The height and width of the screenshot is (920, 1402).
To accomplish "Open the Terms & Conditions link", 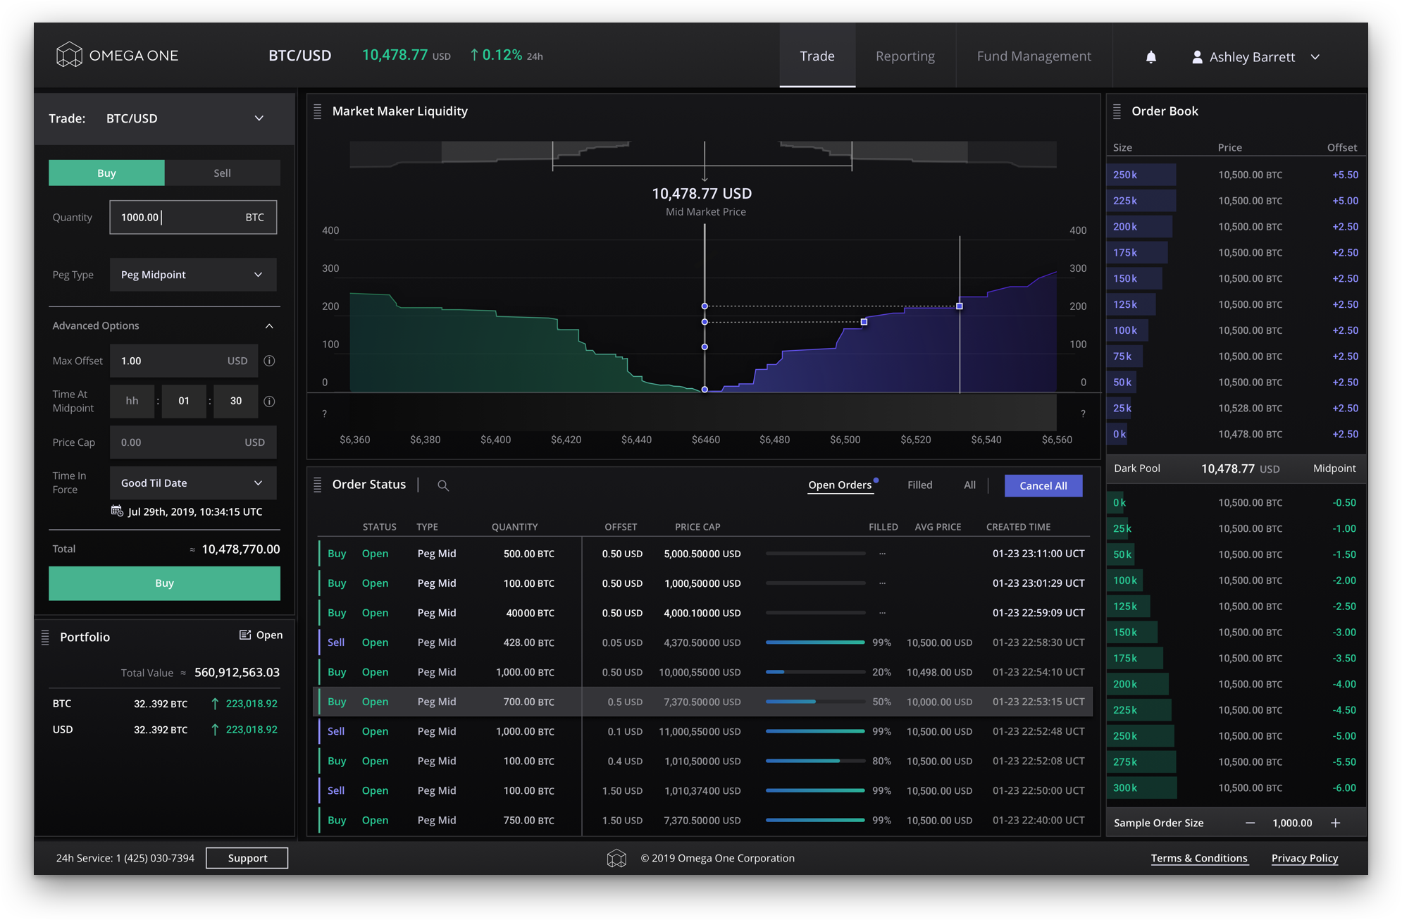I will (x=1199, y=858).
